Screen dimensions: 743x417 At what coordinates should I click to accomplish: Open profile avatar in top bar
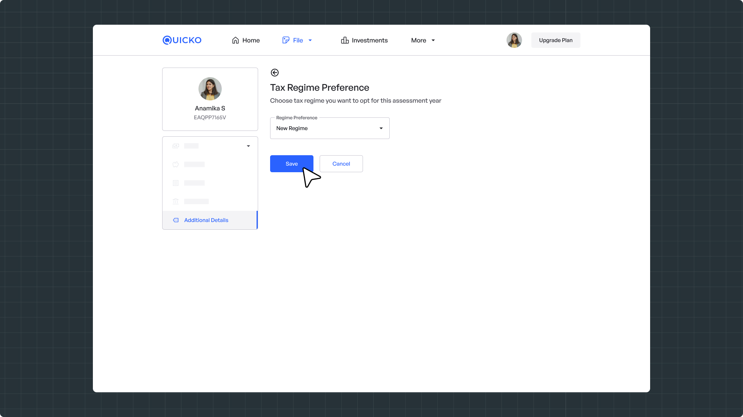514,40
